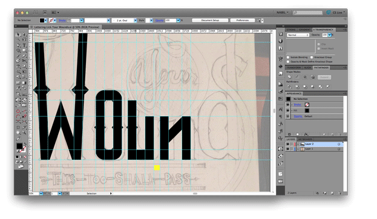Open the Info panel icon in dock
Image resolution: width=377 pixels, height=219 pixels.
pos(281,41)
